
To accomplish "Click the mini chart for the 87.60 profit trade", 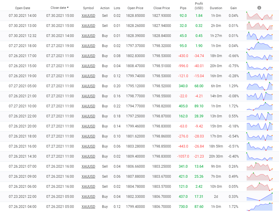I will point(259,207).
